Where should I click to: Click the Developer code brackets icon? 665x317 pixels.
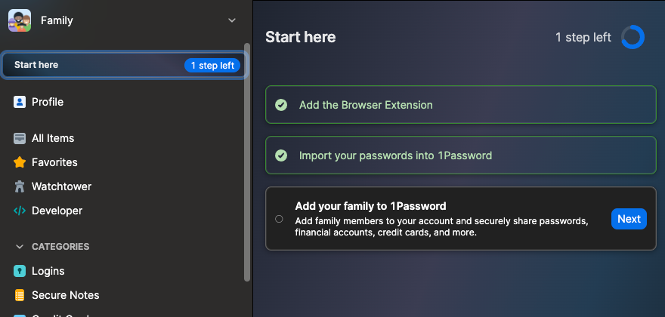point(20,211)
